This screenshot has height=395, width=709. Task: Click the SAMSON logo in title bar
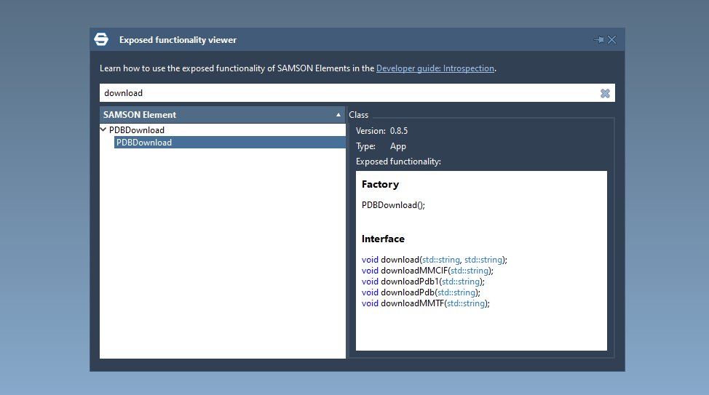pos(101,40)
